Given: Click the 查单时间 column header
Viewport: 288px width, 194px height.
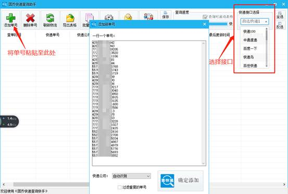Looking at the screenshot, I should (14, 35).
